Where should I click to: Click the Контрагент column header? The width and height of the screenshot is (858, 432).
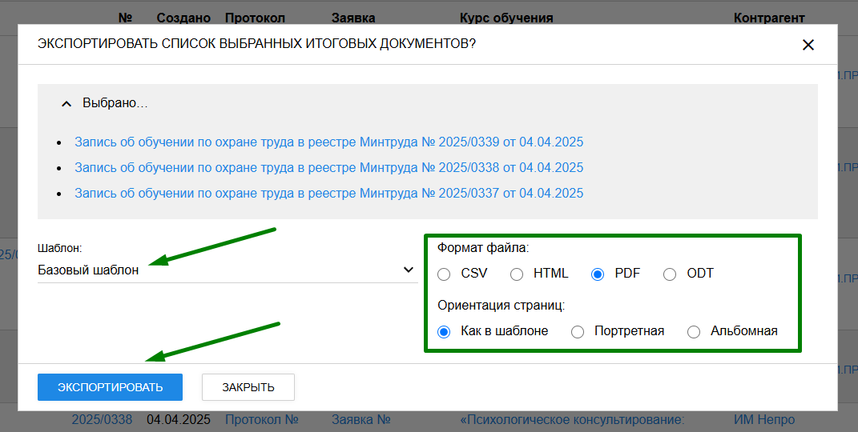[769, 18]
